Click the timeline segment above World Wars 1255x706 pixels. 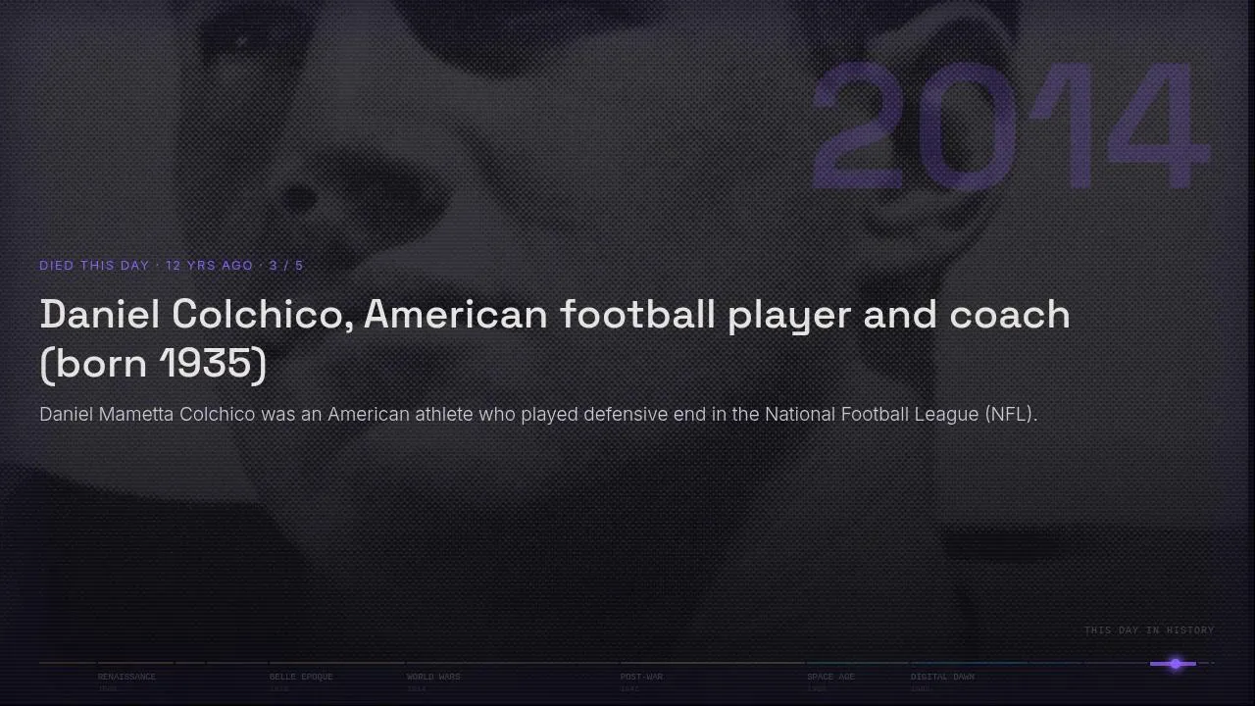(513, 663)
